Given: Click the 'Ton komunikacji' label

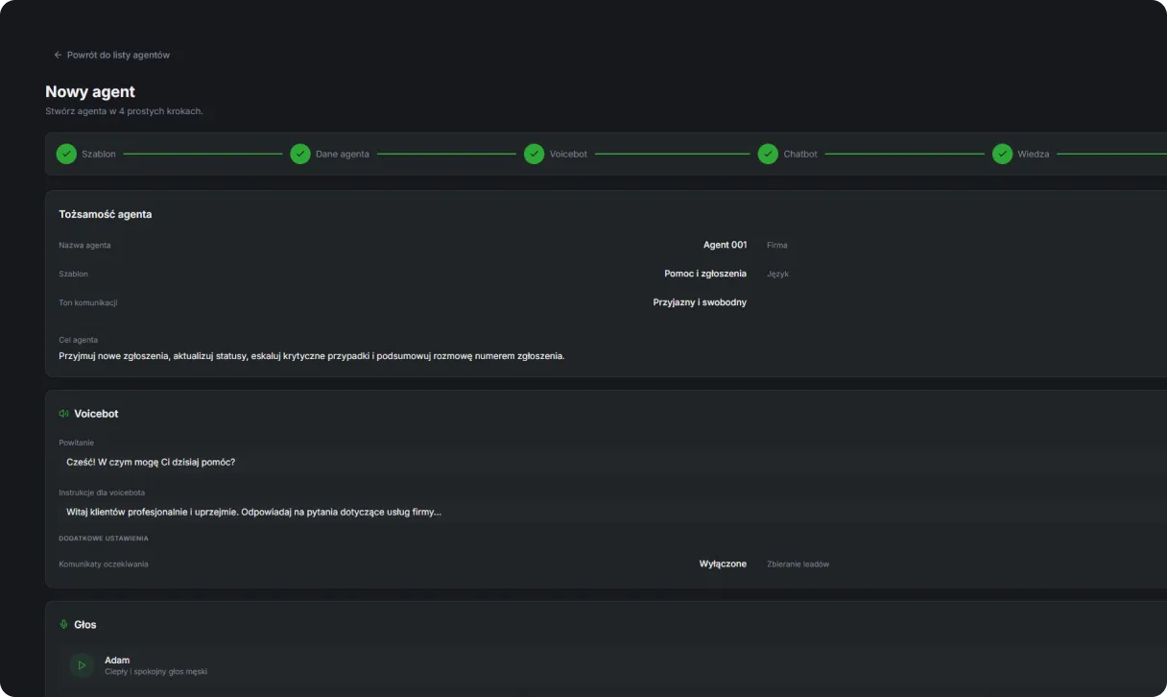Looking at the screenshot, I should pyautogui.click(x=88, y=302).
